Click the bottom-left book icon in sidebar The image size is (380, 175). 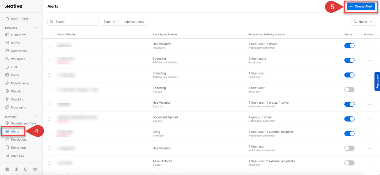tap(7, 169)
